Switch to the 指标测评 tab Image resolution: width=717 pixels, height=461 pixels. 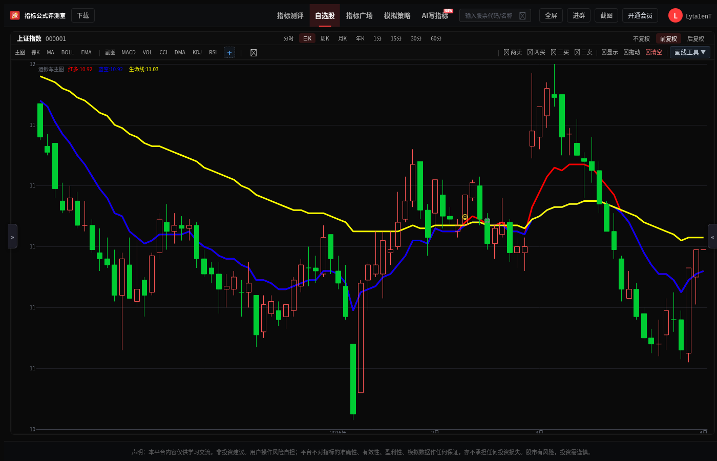point(290,16)
